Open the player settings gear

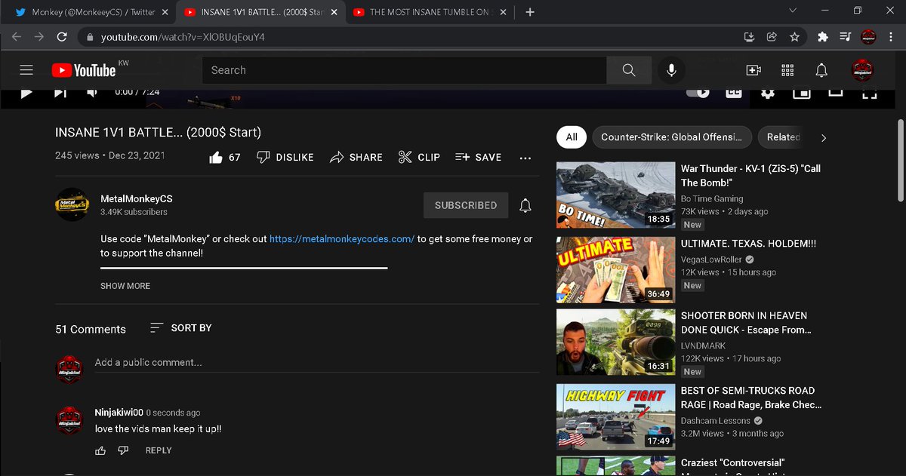(x=767, y=92)
